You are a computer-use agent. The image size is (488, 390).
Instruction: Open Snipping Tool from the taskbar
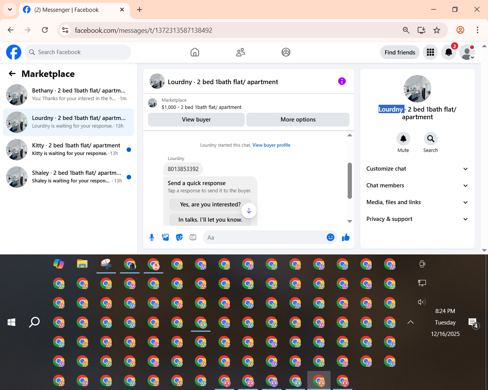(106, 264)
